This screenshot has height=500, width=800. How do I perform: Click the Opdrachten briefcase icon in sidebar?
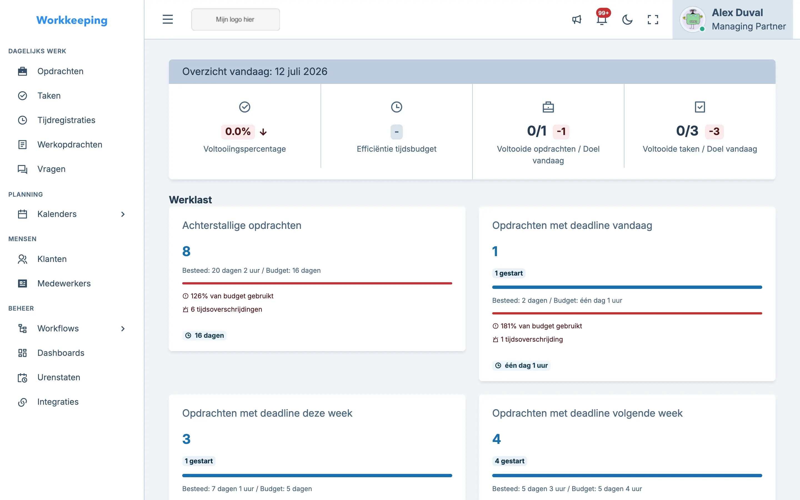click(x=22, y=71)
